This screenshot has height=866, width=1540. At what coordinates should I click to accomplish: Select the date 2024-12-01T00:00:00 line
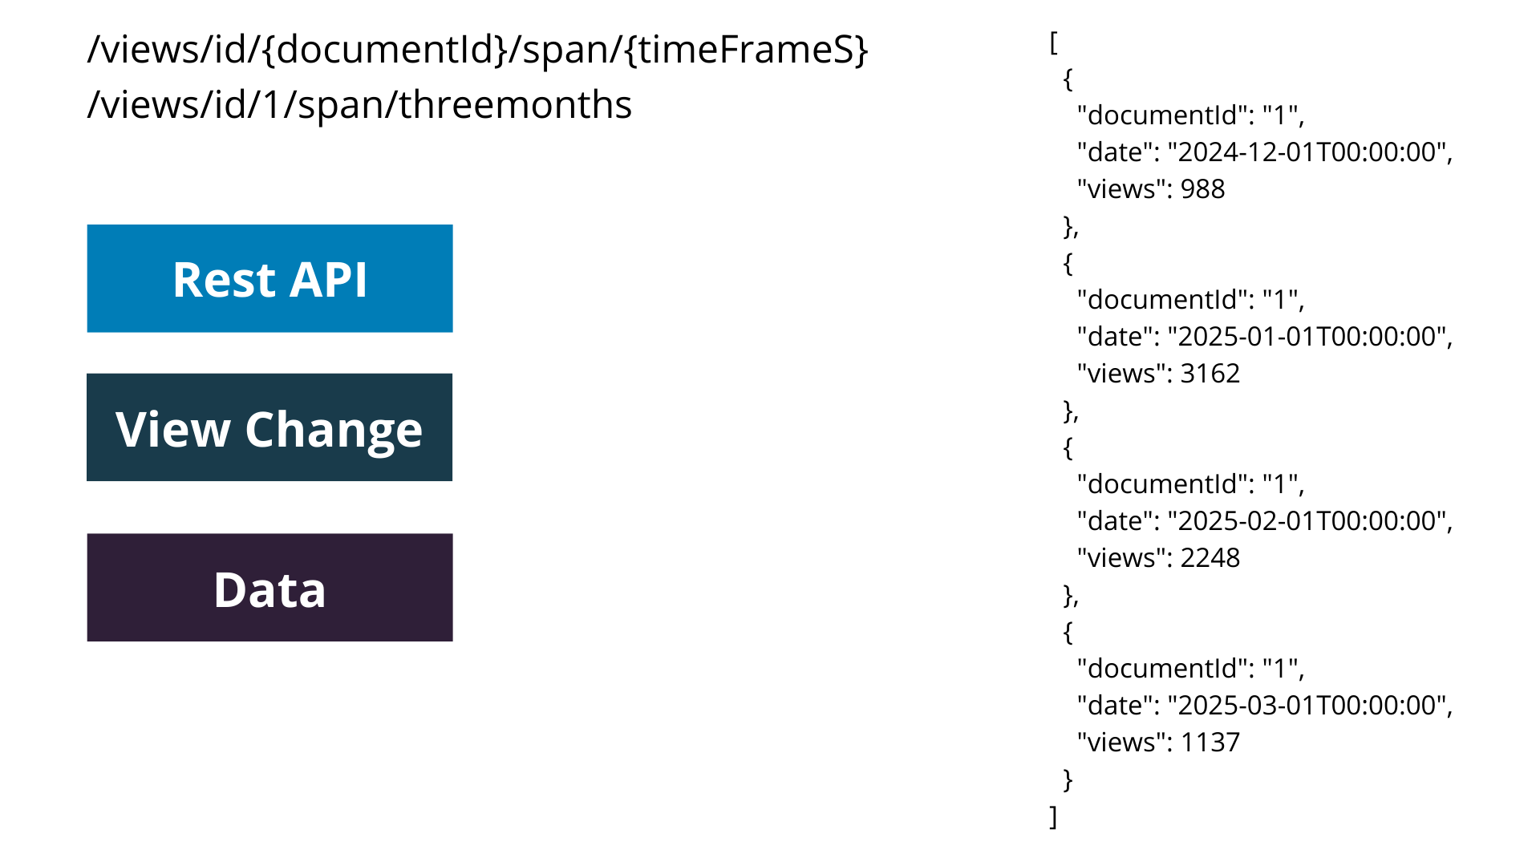tap(1265, 152)
